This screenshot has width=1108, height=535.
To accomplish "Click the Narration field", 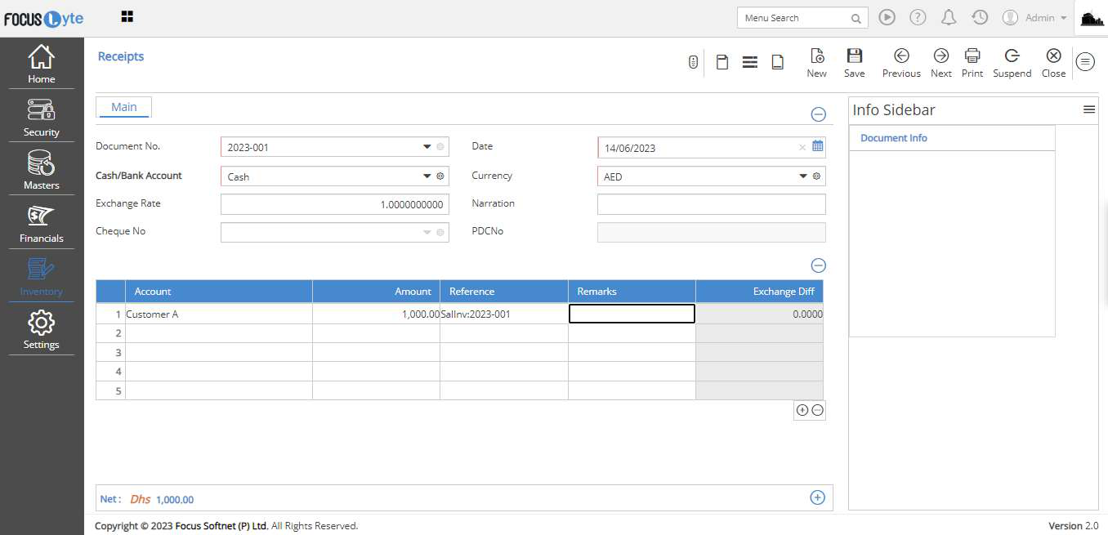I will pyautogui.click(x=712, y=204).
